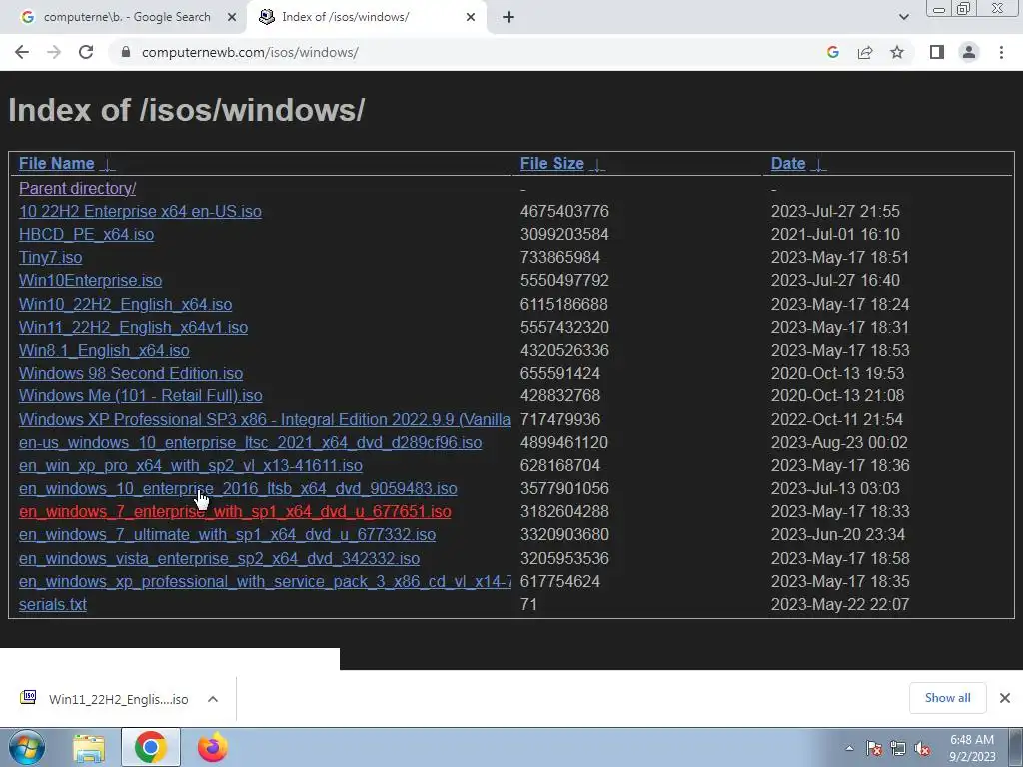Go back to the previous page
Viewport: 1023px width, 767px height.
pos(22,52)
